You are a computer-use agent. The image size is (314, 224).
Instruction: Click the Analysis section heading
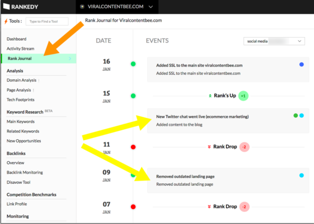[x=15, y=71]
